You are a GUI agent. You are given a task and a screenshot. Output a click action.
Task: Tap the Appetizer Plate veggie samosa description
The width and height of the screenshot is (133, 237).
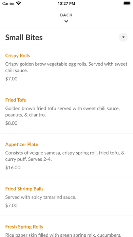click(65, 156)
